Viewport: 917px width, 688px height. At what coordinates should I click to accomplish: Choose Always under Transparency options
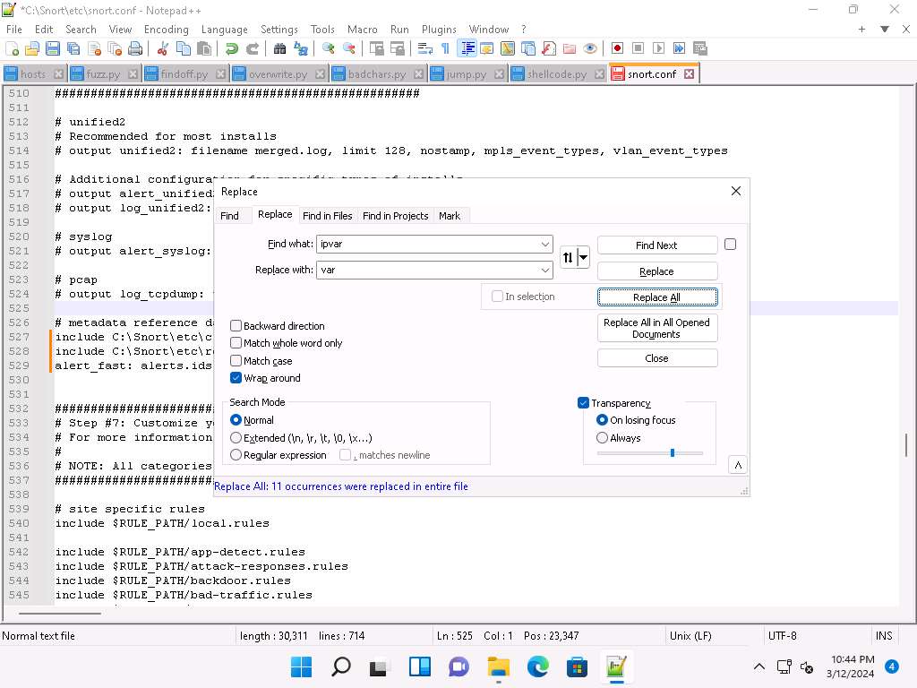tap(602, 437)
